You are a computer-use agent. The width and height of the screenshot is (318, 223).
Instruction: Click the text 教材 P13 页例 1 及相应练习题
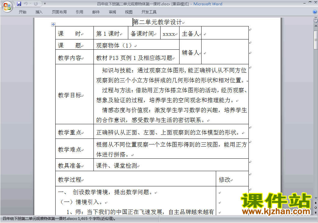click(134, 58)
